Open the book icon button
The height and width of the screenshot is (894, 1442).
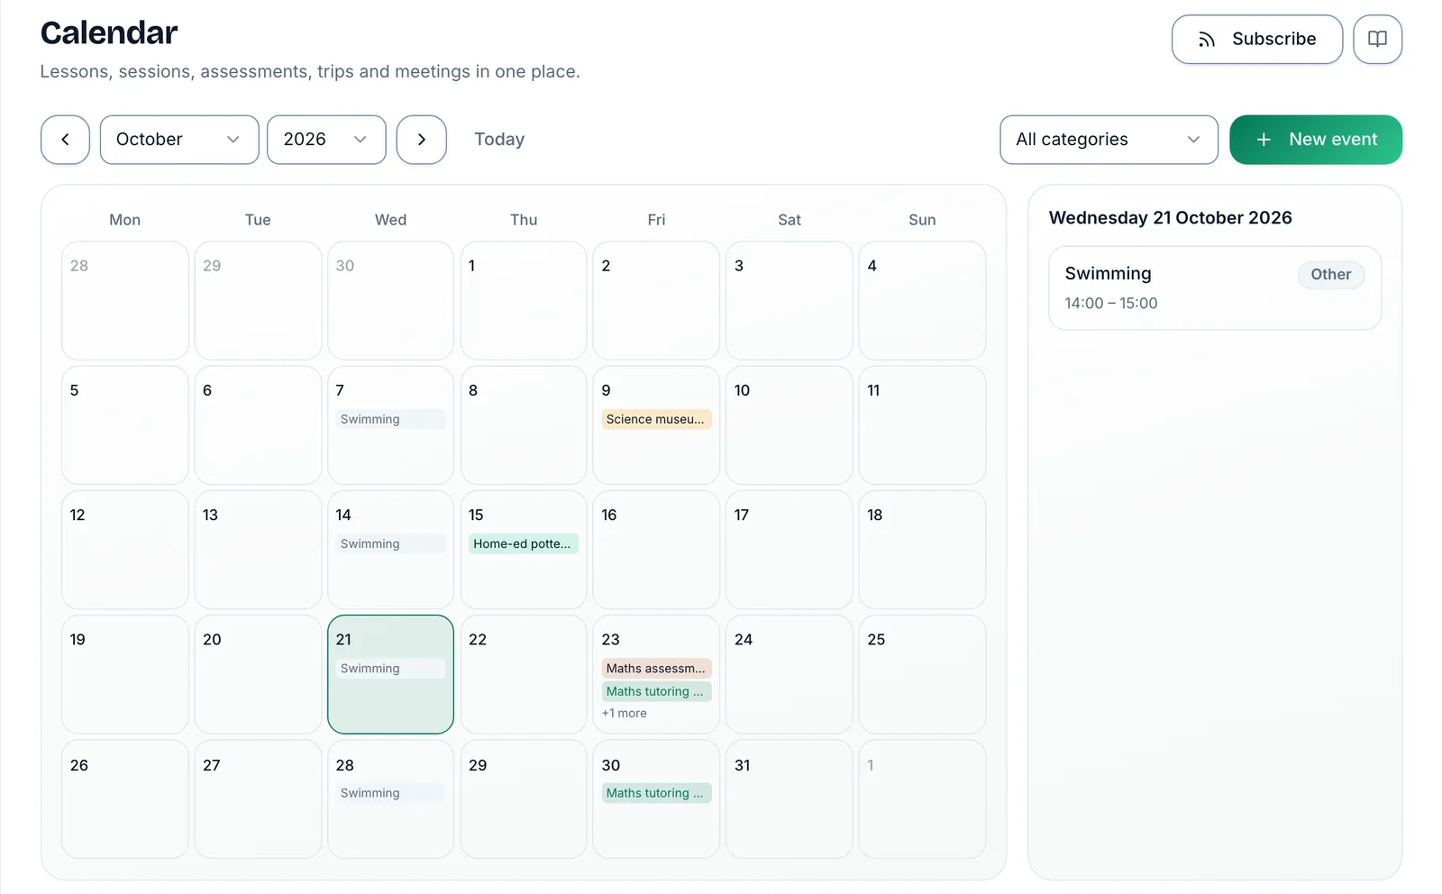(x=1377, y=40)
